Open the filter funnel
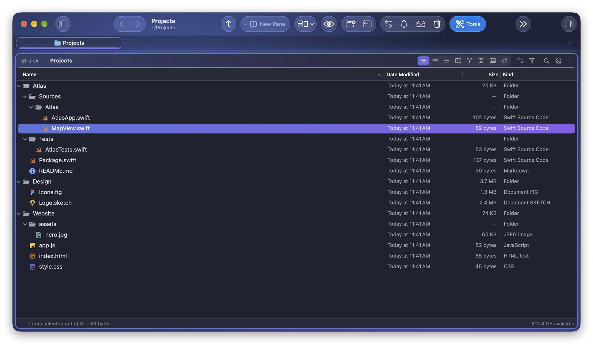The image size is (593, 344). [532, 61]
